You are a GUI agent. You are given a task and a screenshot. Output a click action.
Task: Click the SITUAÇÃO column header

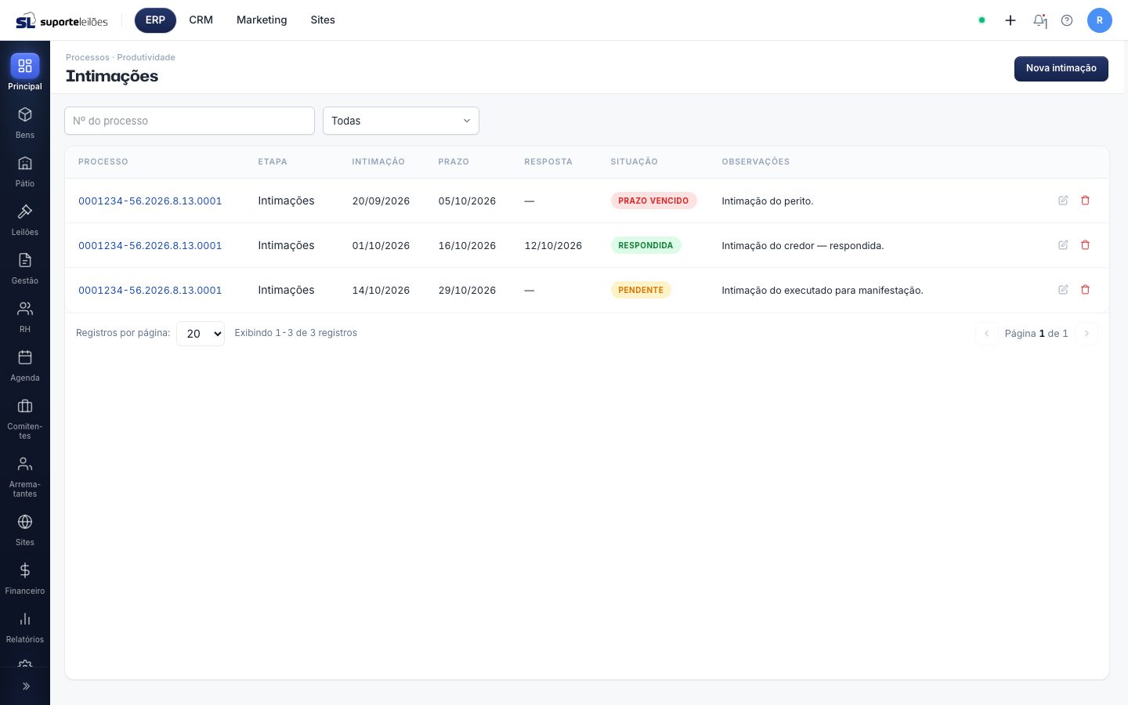634,162
